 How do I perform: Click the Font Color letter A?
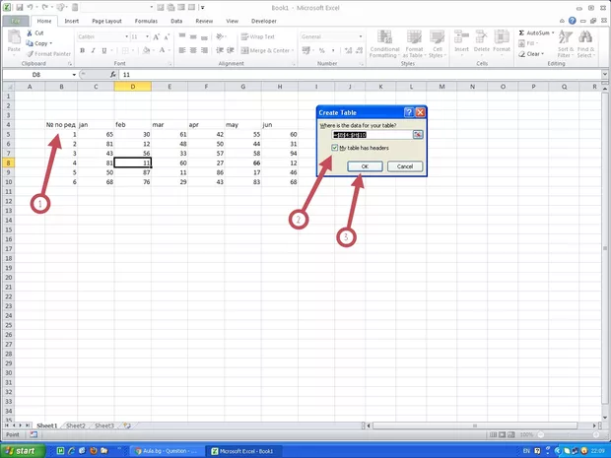(x=162, y=50)
